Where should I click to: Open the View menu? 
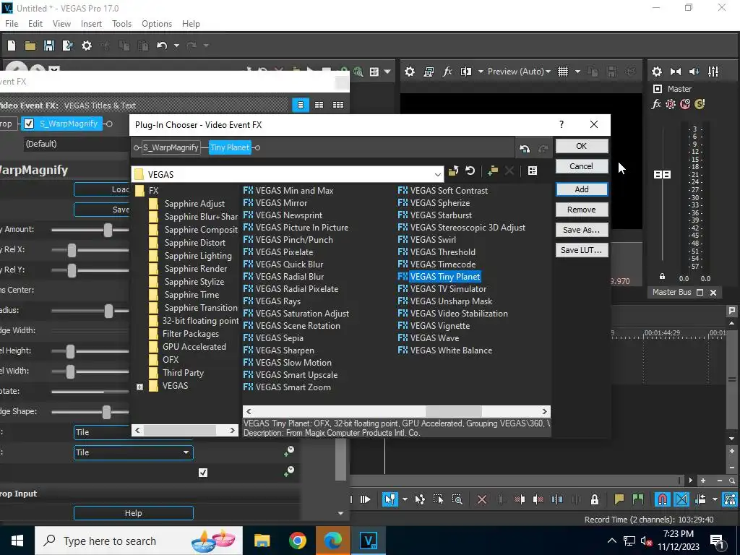point(61,24)
